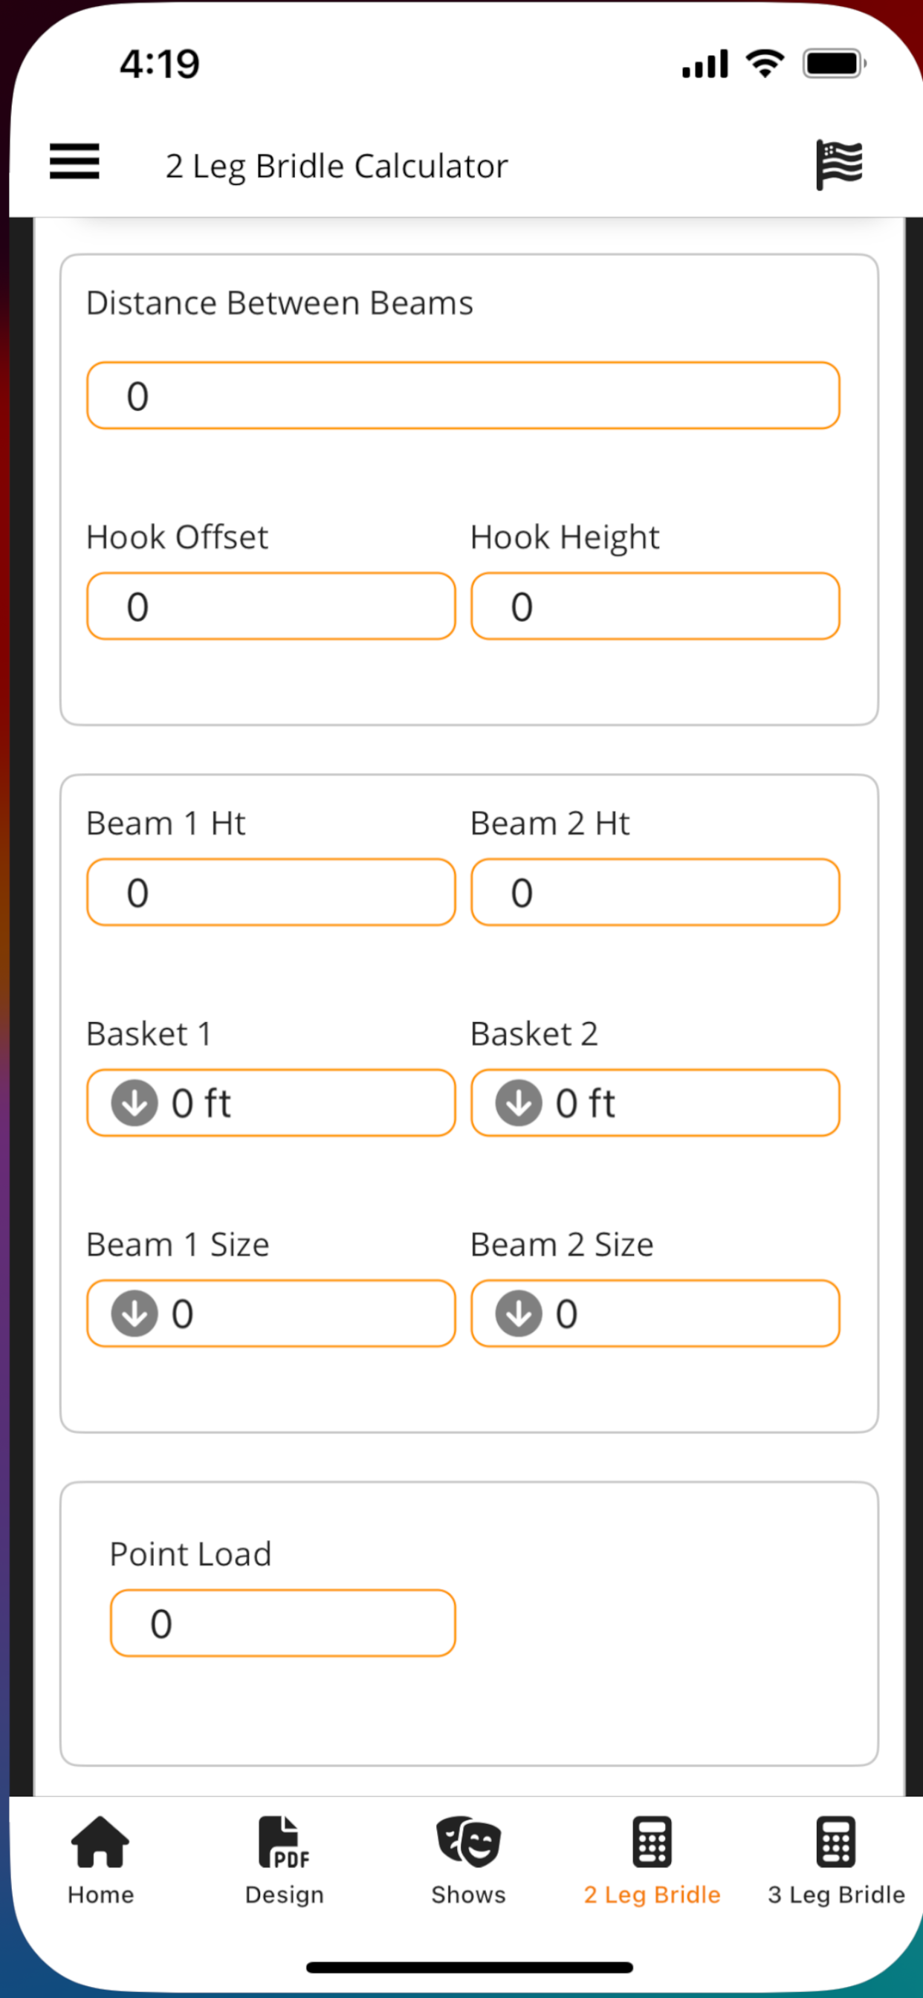This screenshot has width=923, height=1998.
Task: Open the hamburger menu
Action: tap(74, 162)
